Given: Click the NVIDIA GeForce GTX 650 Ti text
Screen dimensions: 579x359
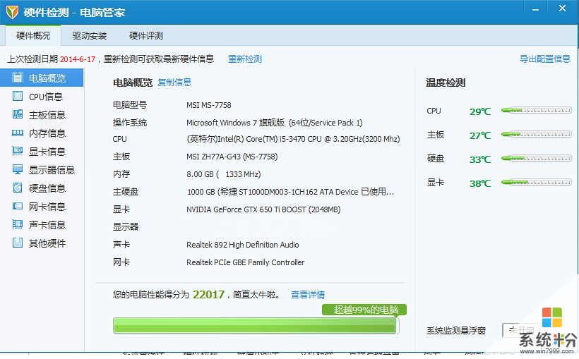Looking at the screenshot, I should [263, 209].
